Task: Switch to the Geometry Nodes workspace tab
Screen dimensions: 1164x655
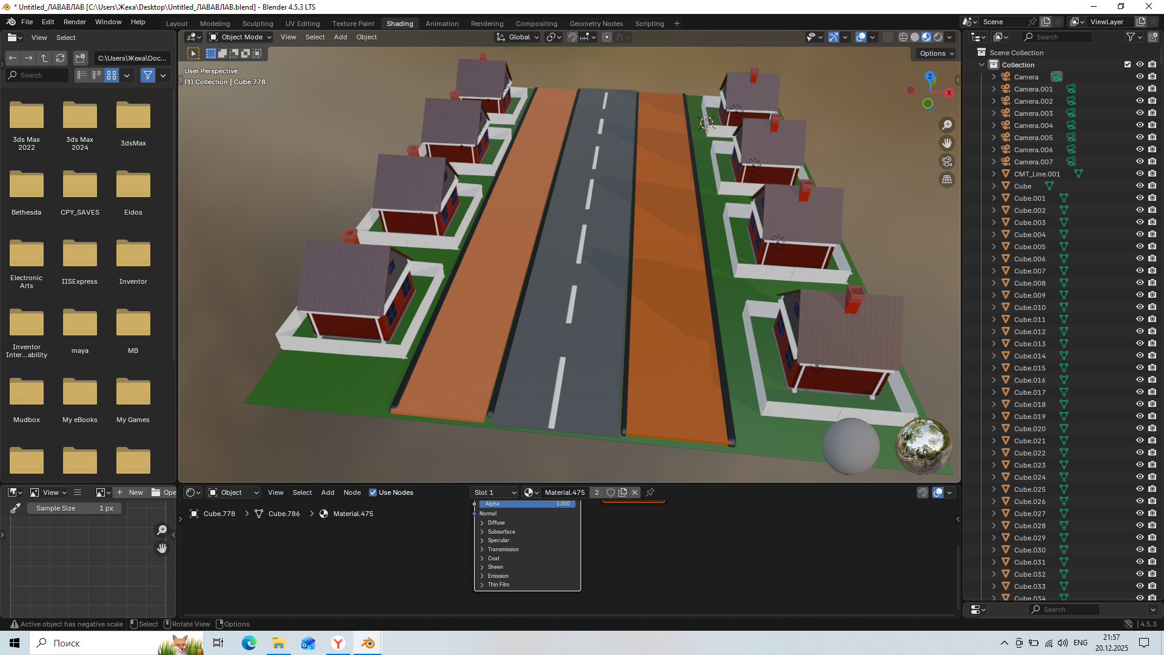Action: click(x=595, y=24)
